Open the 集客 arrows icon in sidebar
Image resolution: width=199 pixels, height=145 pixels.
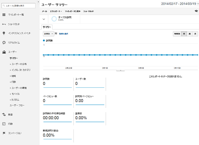tap(4, 114)
